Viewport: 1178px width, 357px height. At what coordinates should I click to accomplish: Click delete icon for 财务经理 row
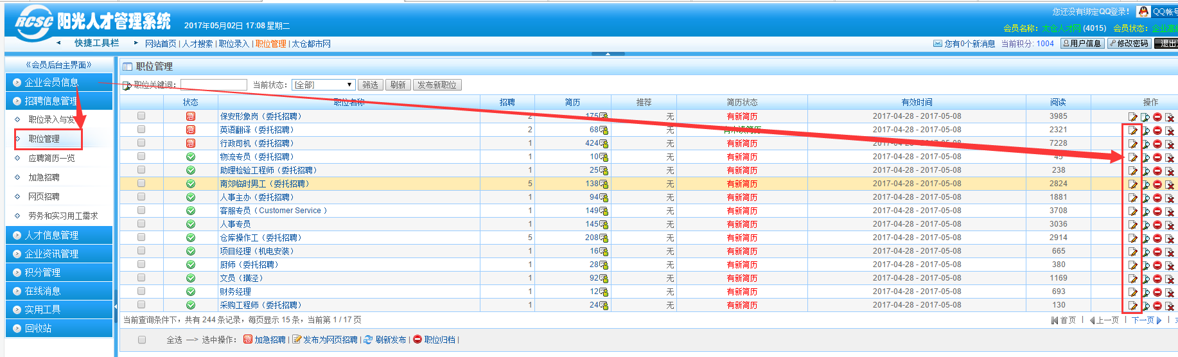1170,292
